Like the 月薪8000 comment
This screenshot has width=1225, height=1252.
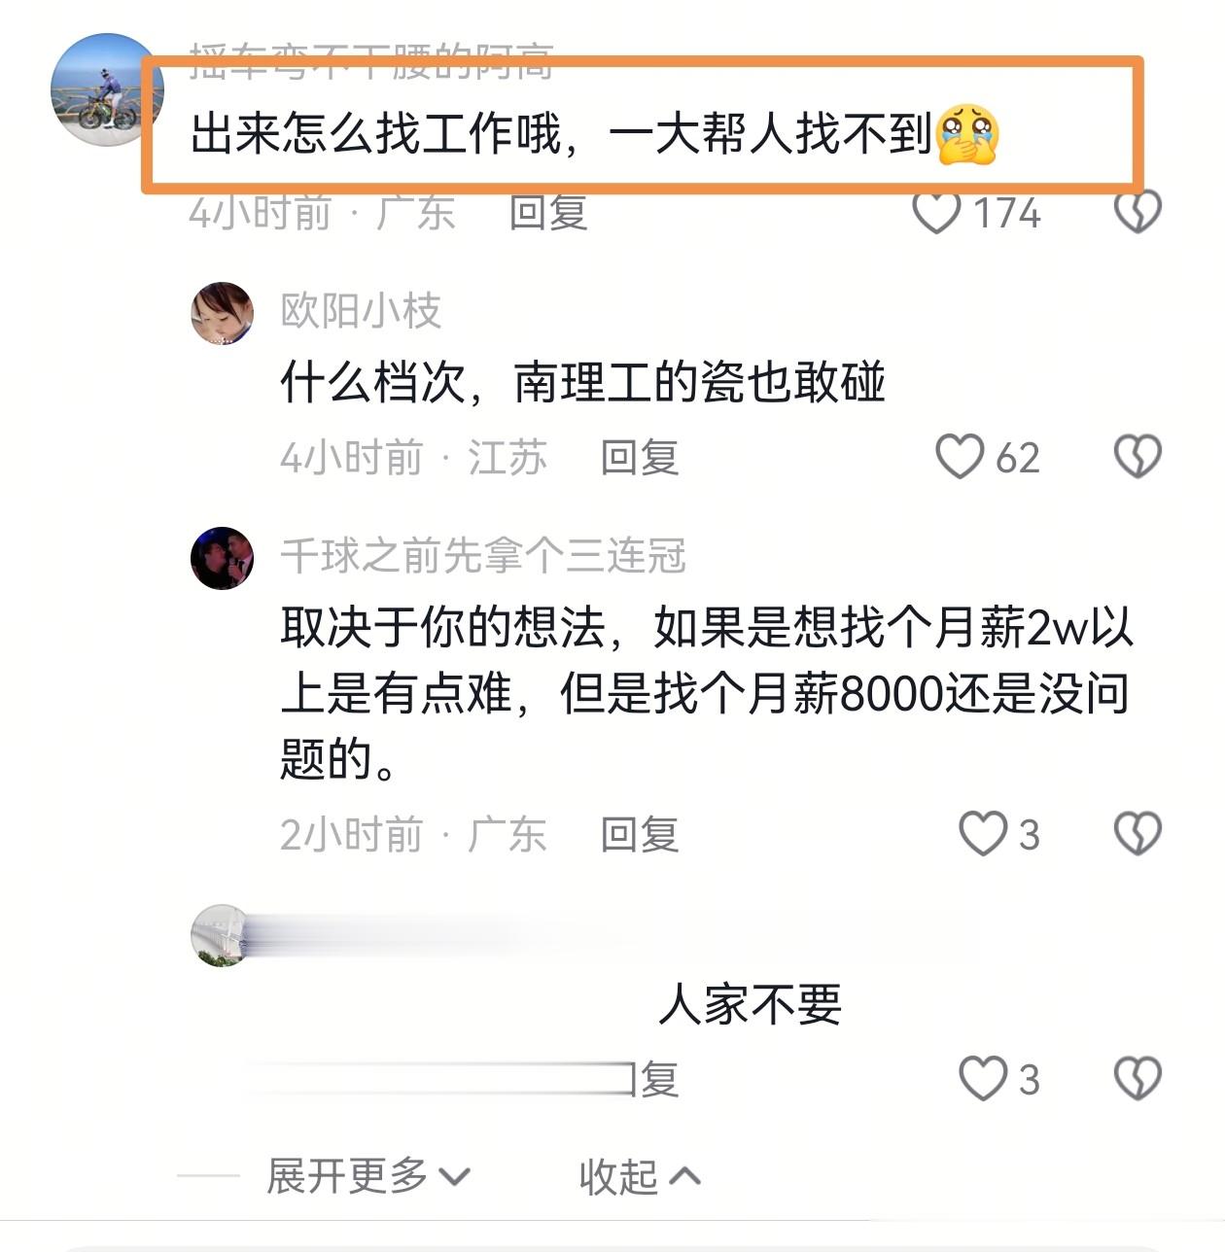coord(983,834)
